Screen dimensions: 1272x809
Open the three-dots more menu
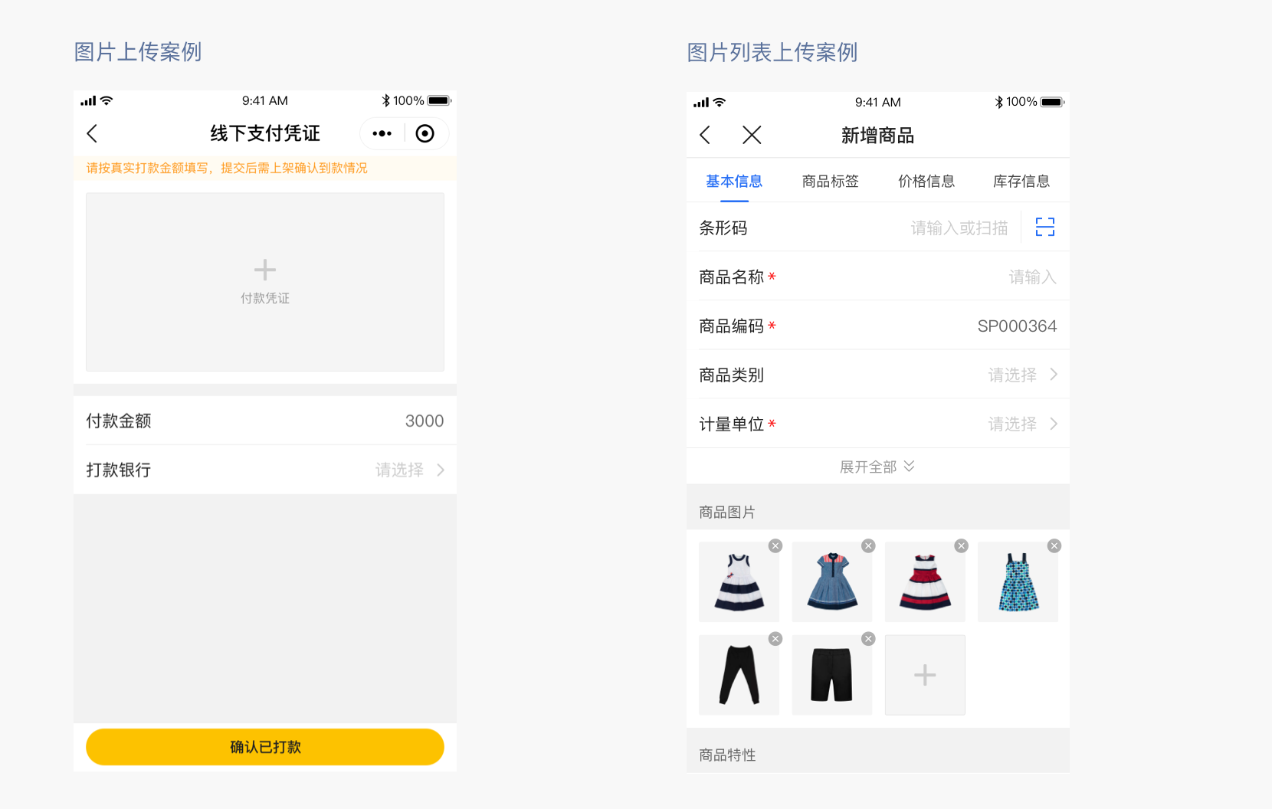(x=382, y=134)
